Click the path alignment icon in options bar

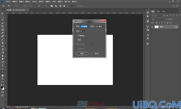tap(56, 6)
